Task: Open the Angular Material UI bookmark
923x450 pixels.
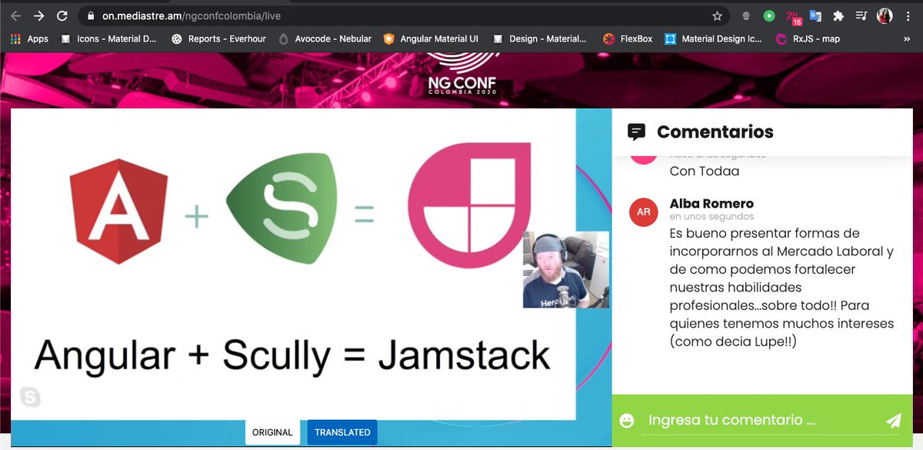Action: pyautogui.click(x=431, y=38)
